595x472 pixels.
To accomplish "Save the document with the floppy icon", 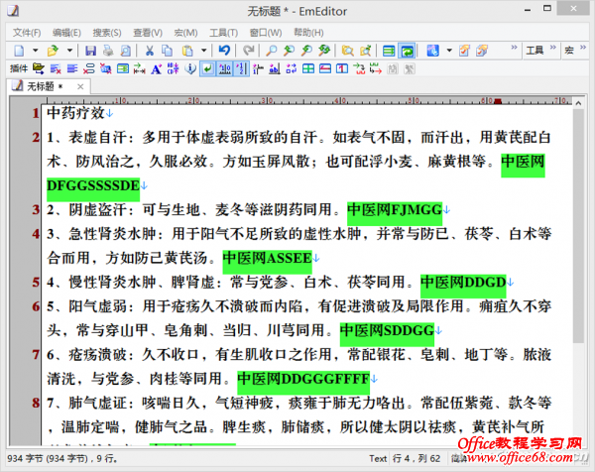I will point(90,51).
